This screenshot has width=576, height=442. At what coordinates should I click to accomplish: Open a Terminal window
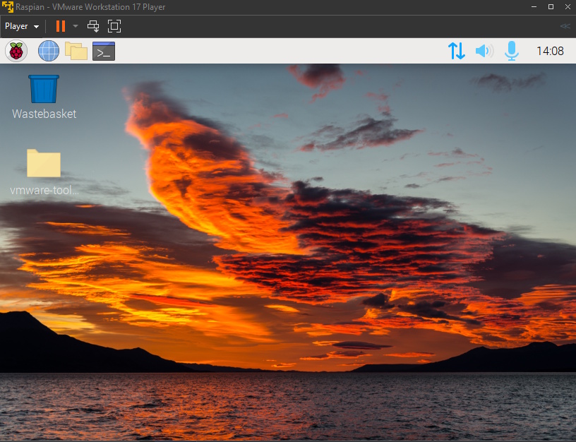point(103,50)
